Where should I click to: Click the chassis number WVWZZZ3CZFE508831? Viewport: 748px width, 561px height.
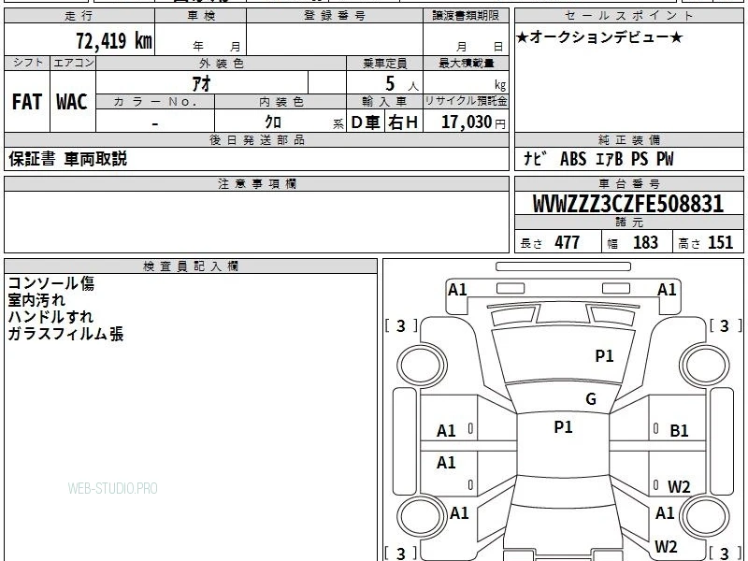628,204
